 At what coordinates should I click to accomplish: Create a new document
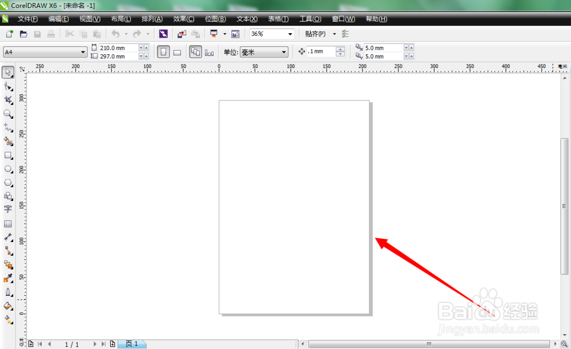click(x=10, y=34)
